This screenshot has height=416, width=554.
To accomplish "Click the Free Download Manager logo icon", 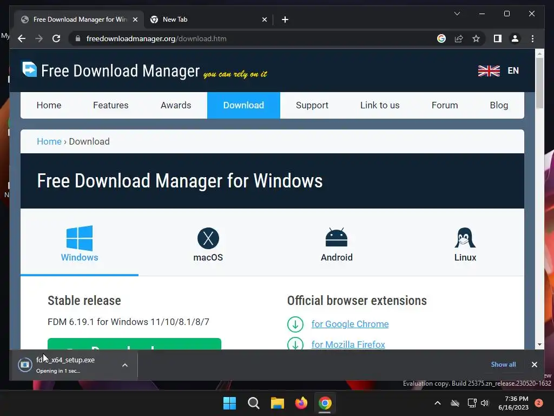I will pos(29,69).
